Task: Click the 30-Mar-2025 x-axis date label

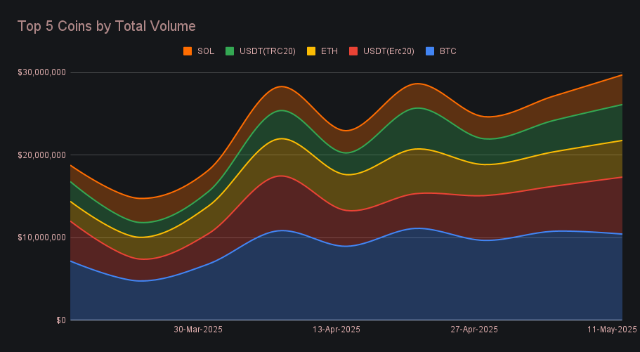Action: (198, 330)
